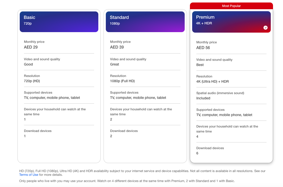Click the Basic plan's Good quality text
The height and width of the screenshot is (187, 283).
pos(28,64)
